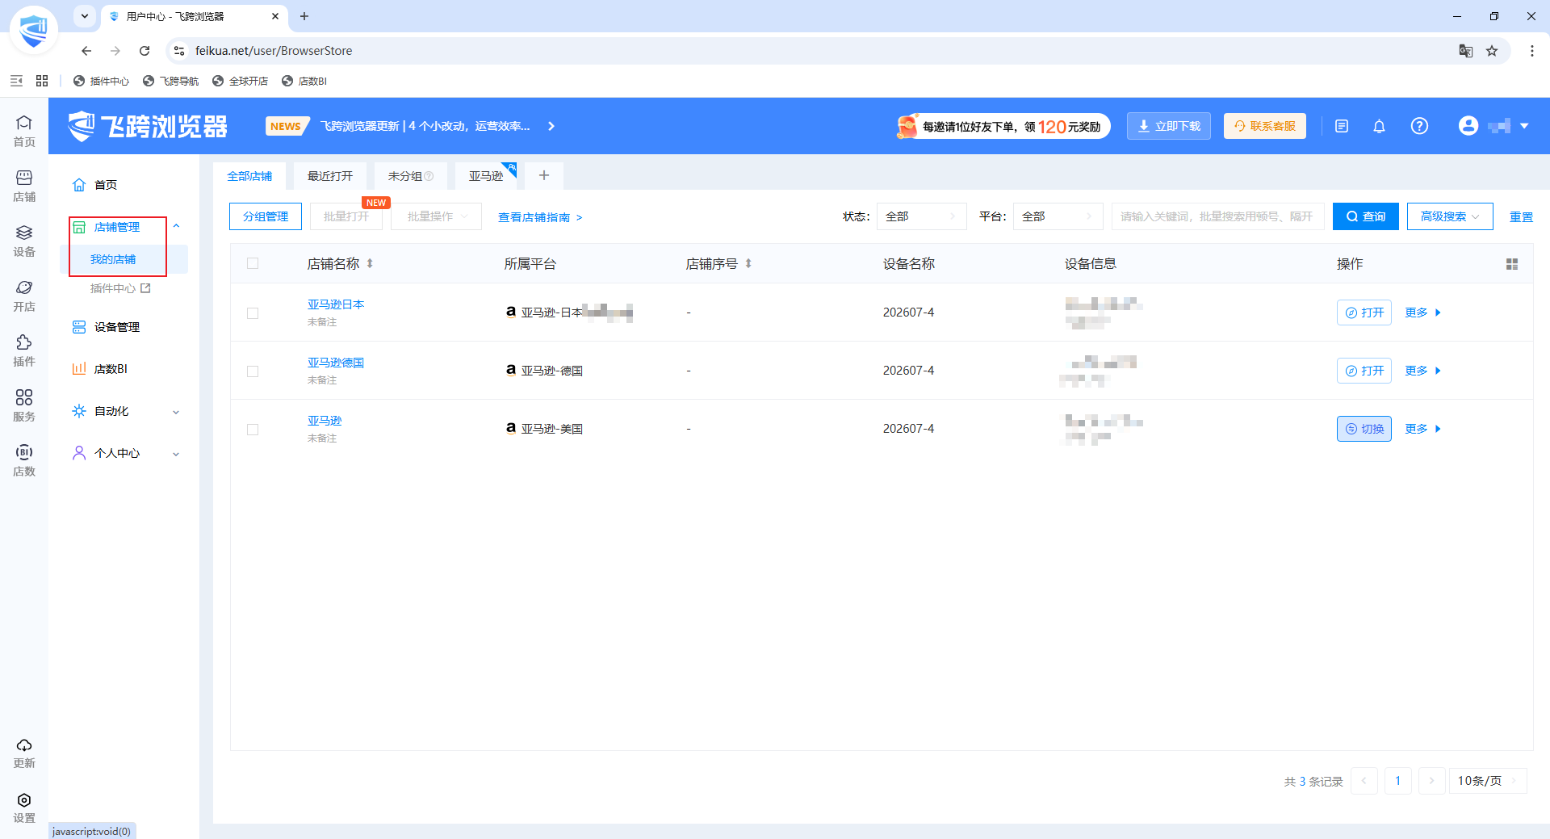Focus the keyword search input field

(1217, 216)
